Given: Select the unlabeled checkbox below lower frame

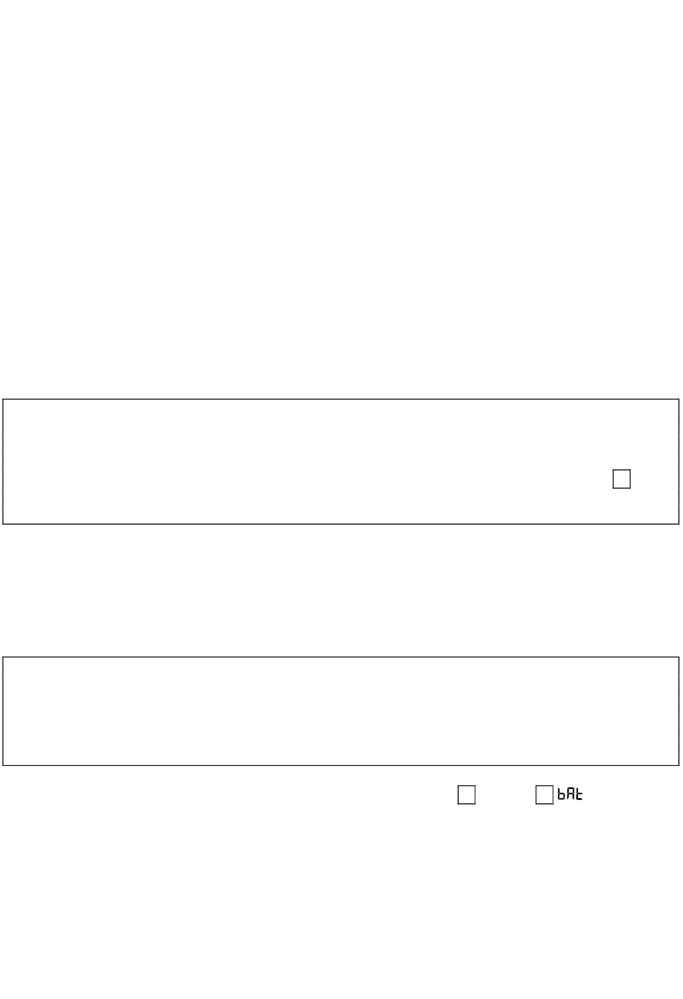Looking at the screenshot, I should (467, 795).
